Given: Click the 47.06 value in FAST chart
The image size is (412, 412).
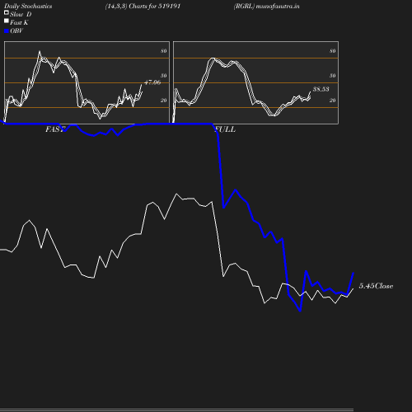Looking at the screenshot, I should click(152, 82).
